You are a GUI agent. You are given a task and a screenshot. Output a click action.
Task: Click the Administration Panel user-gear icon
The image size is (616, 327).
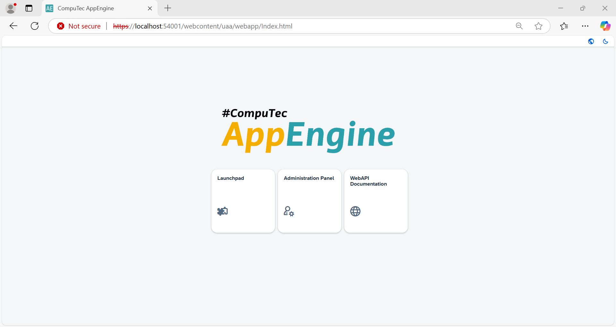[x=289, y=211]
